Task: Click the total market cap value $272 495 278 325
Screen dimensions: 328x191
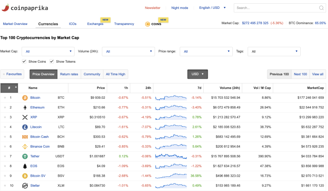Action: point(255,23)
